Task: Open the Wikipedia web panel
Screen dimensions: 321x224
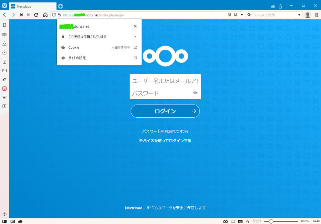Action: tap(5, 97)
